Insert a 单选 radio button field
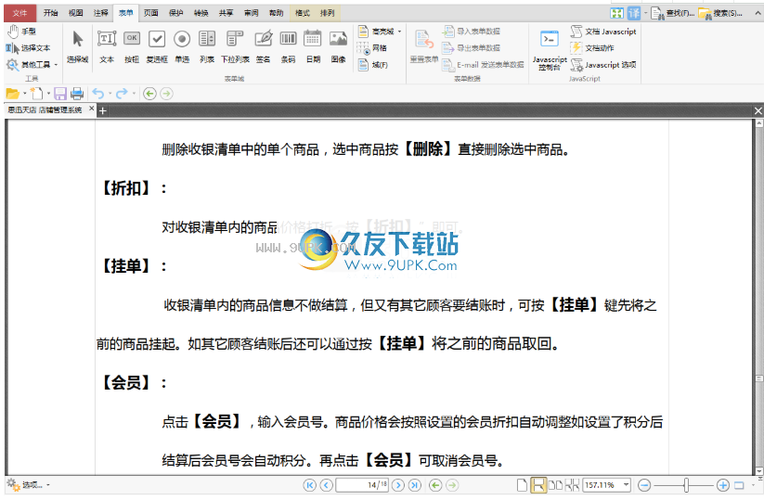Screen dimensions: 764x500 pos(182,47)
